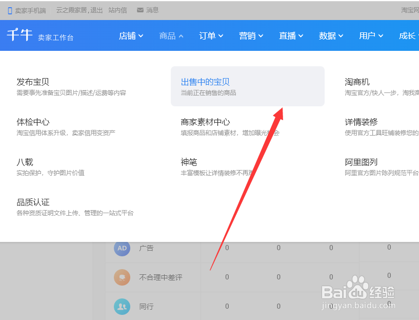The width and height of the screenshot is (419, 320).
Task: Click the 淘宝网 link at top right
Action: (408, 9)
